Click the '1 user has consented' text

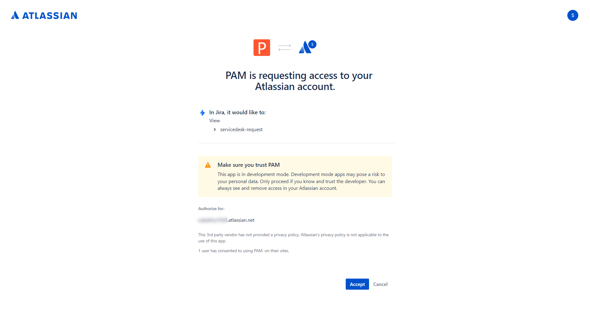(x=243, y=251)
